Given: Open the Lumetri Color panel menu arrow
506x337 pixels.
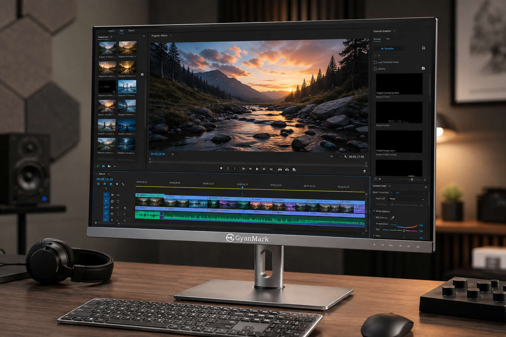Looking at the screenshot, I should pyautogui.click(x=390, y=186).
